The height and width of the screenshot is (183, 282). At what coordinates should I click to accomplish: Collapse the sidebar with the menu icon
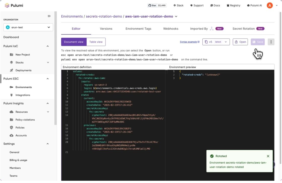[49, 16]
